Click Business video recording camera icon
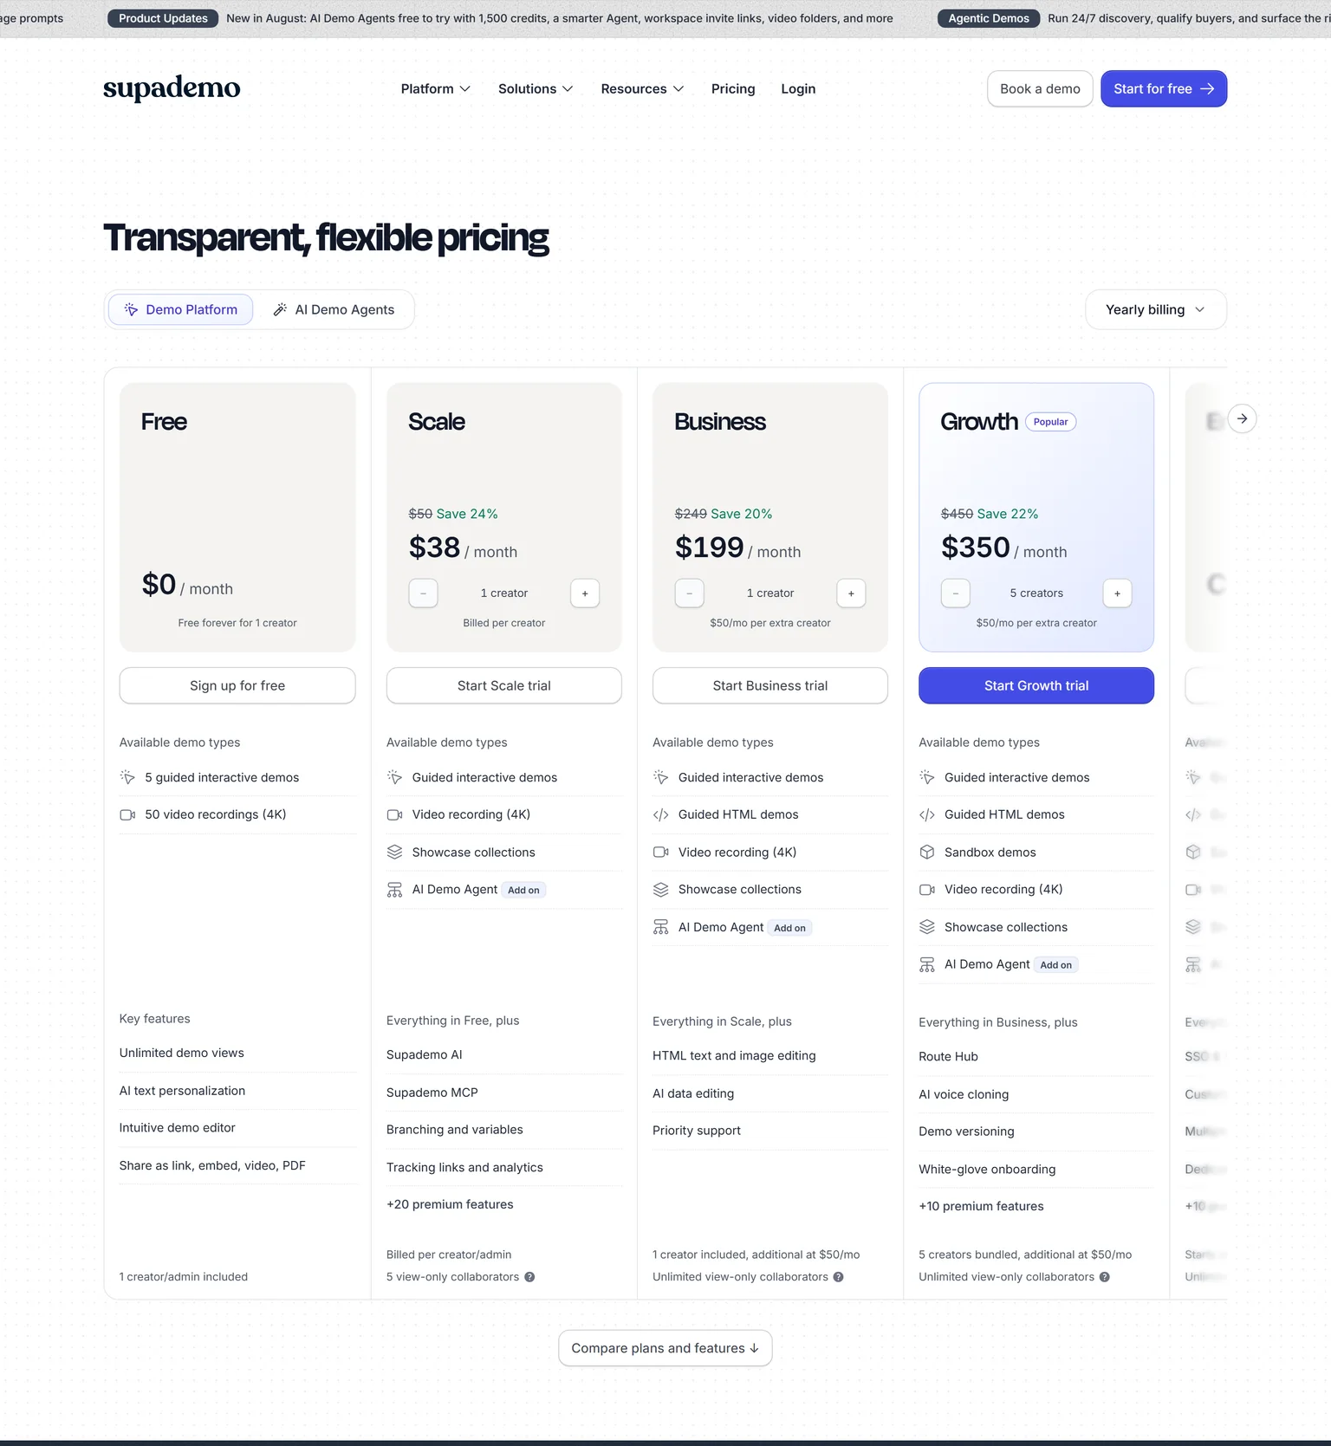 click(x=660, y=852)
